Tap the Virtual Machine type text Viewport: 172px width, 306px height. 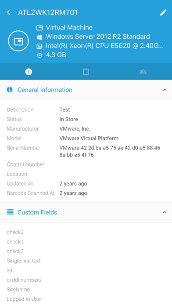click(69, 27)
